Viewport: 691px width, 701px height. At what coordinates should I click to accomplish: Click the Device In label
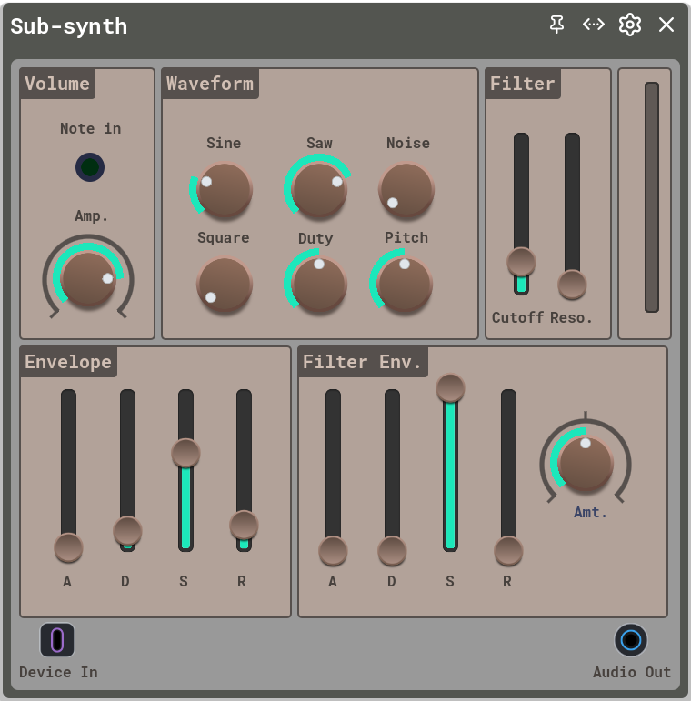coord(58,672)
